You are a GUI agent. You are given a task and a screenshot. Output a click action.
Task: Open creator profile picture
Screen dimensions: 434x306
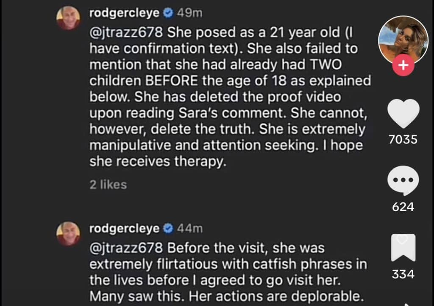coord(403,40)
